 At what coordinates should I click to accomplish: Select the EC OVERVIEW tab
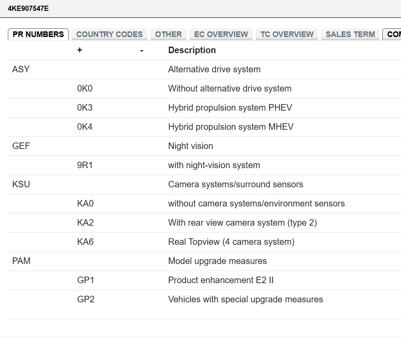click(221, 34)
